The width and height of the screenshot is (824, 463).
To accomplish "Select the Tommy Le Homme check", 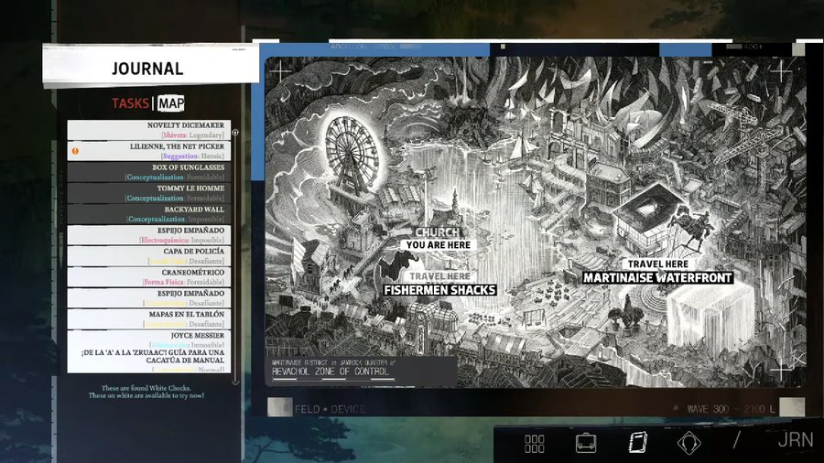I will pos(148,193).
